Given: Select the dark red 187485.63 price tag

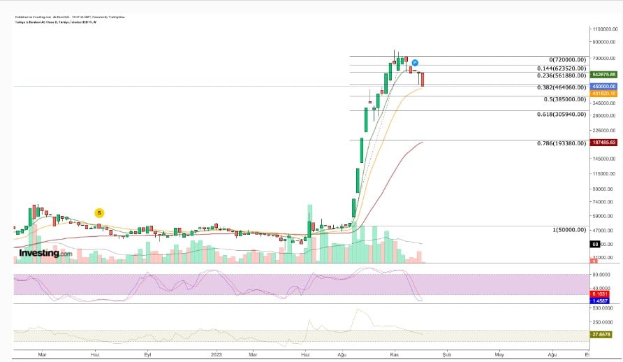Looking at the screenshot, I should [x=603, y=142].
